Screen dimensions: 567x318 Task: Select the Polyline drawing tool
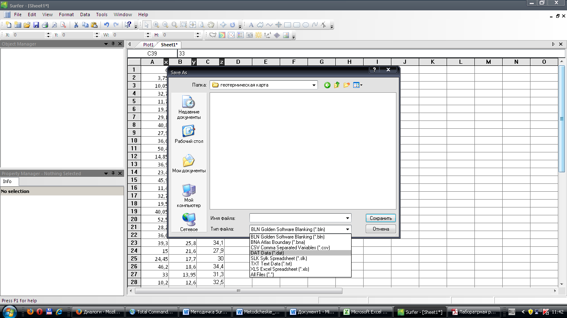click(269, 25)
